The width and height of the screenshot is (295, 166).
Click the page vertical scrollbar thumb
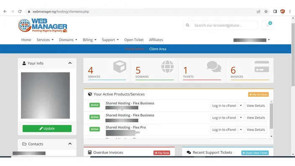293,54
